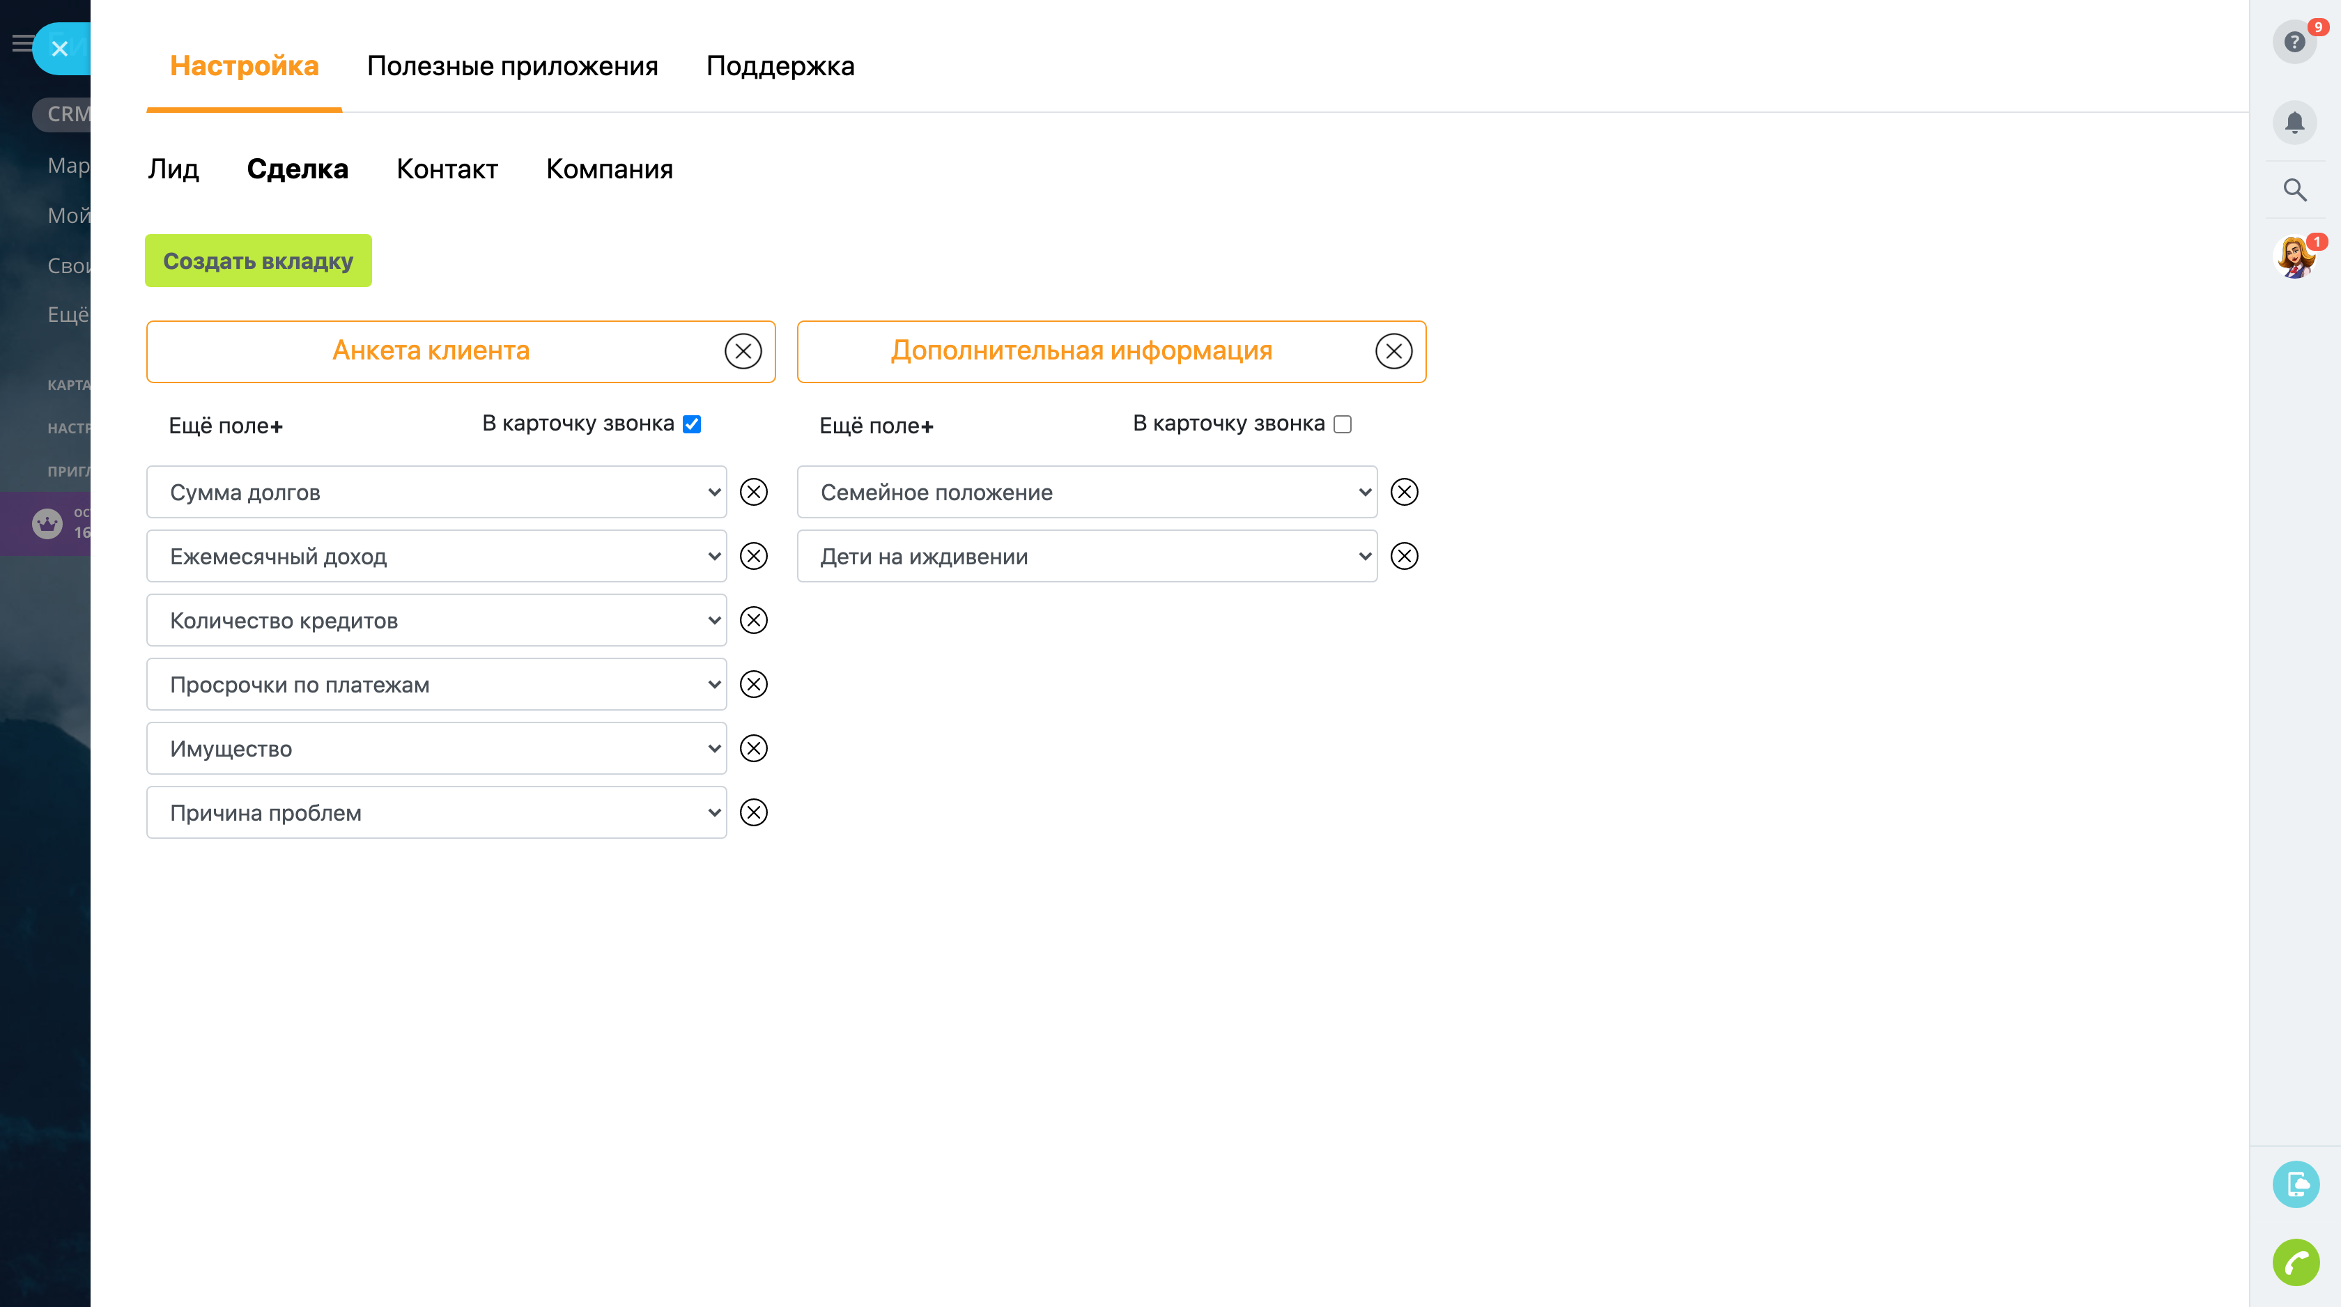The image size is (2341, 1307).
Task: Switch to the Полезные приложения tab
Action: (511, 65)
